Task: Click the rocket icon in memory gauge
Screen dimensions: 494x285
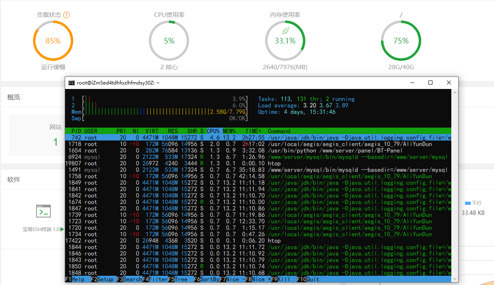Action: click(285, 31)
